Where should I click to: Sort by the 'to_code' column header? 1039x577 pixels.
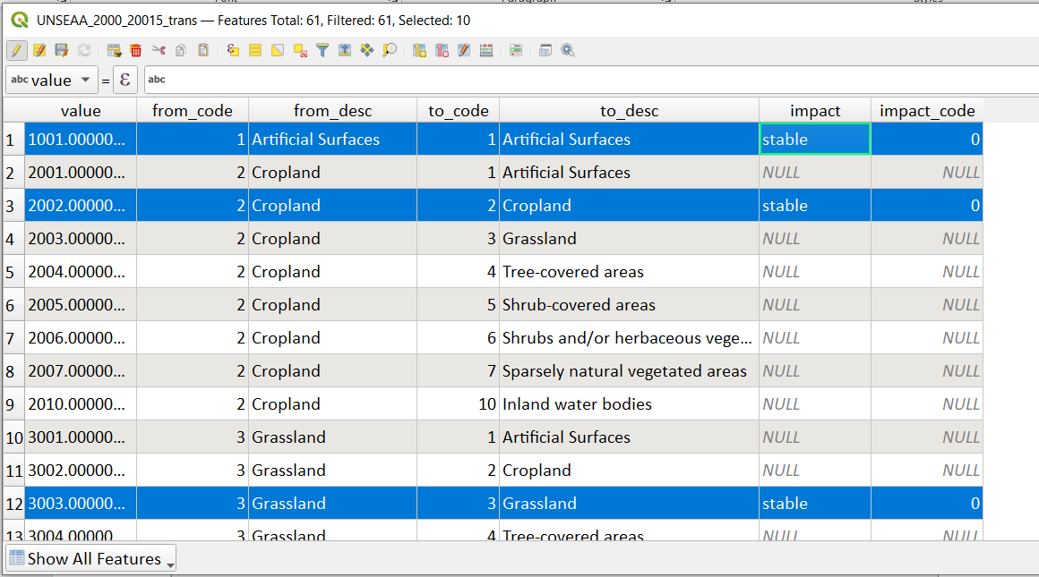[x=458, y=111]
